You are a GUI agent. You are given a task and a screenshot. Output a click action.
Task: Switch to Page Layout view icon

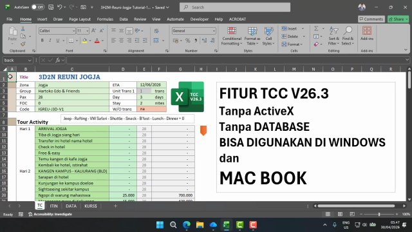[340, 214]
